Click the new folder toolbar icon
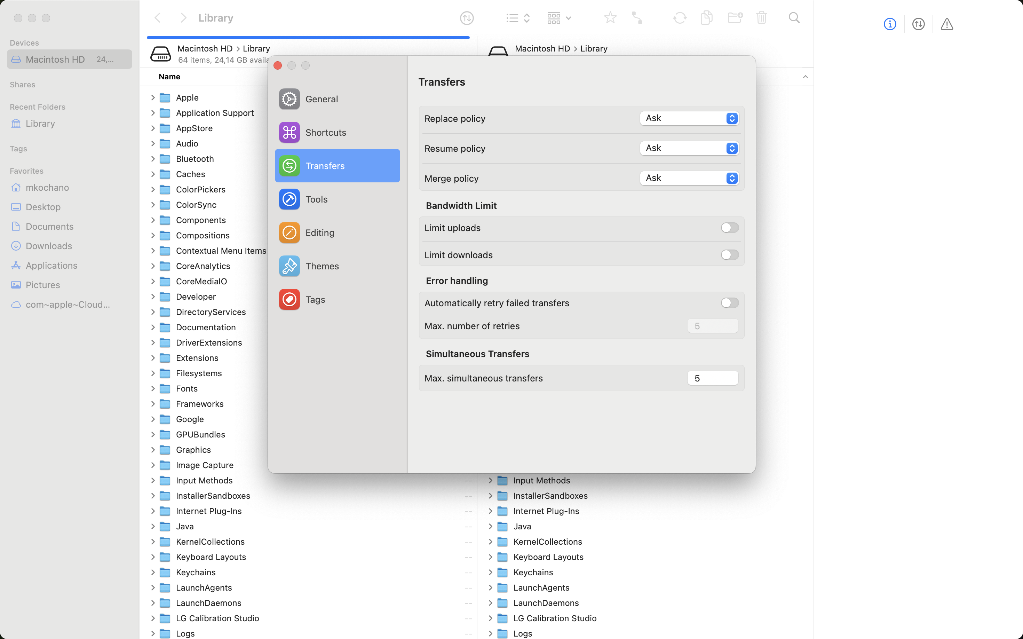 pyautogui.click(x=735, y=18)
